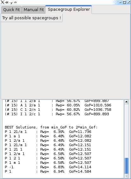Click Try all possible spacegroups button

coord(32,18)
